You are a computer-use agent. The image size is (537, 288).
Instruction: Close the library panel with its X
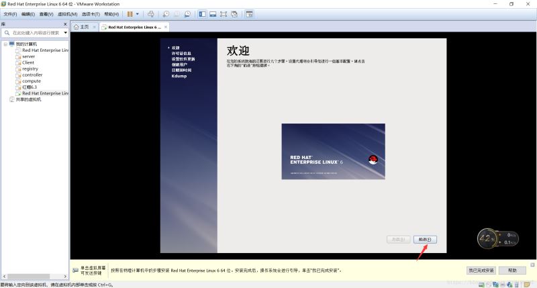click(66, 23)
